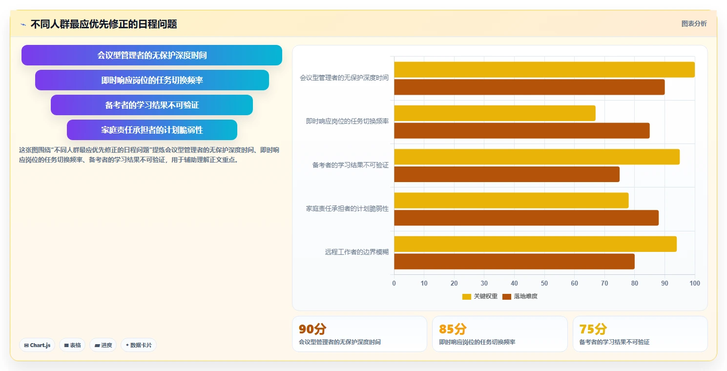The image size is (727, 371).
Task: Click the 85分 data card
Action: click(500, 334)
